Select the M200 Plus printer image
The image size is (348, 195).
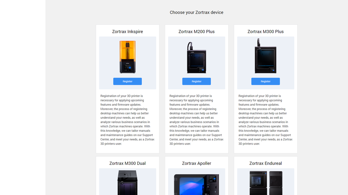point(196,58)
